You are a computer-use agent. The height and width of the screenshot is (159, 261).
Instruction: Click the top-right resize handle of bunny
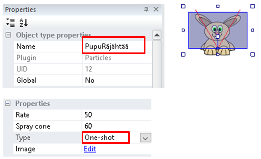[253, 6]
